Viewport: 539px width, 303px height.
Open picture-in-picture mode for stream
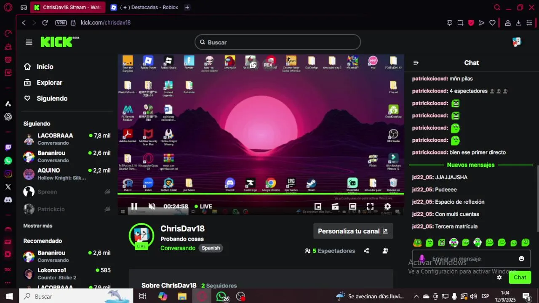pos(318,206)
